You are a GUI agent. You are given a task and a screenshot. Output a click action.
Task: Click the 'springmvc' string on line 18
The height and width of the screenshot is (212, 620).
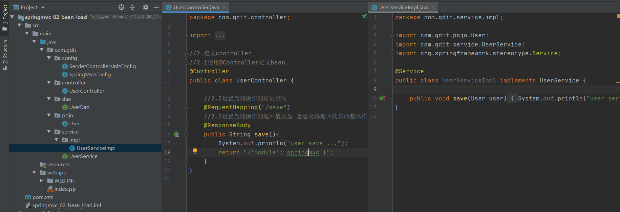[303, 152]
